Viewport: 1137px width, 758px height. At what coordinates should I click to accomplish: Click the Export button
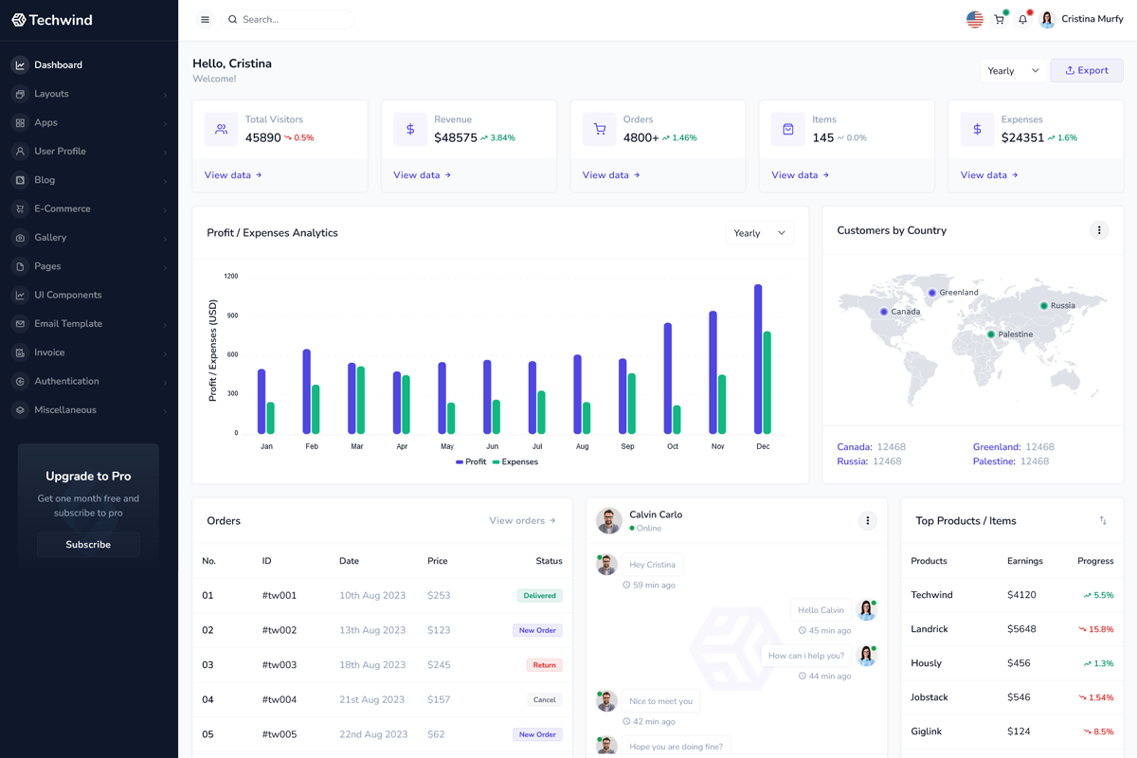point(1086,71)
